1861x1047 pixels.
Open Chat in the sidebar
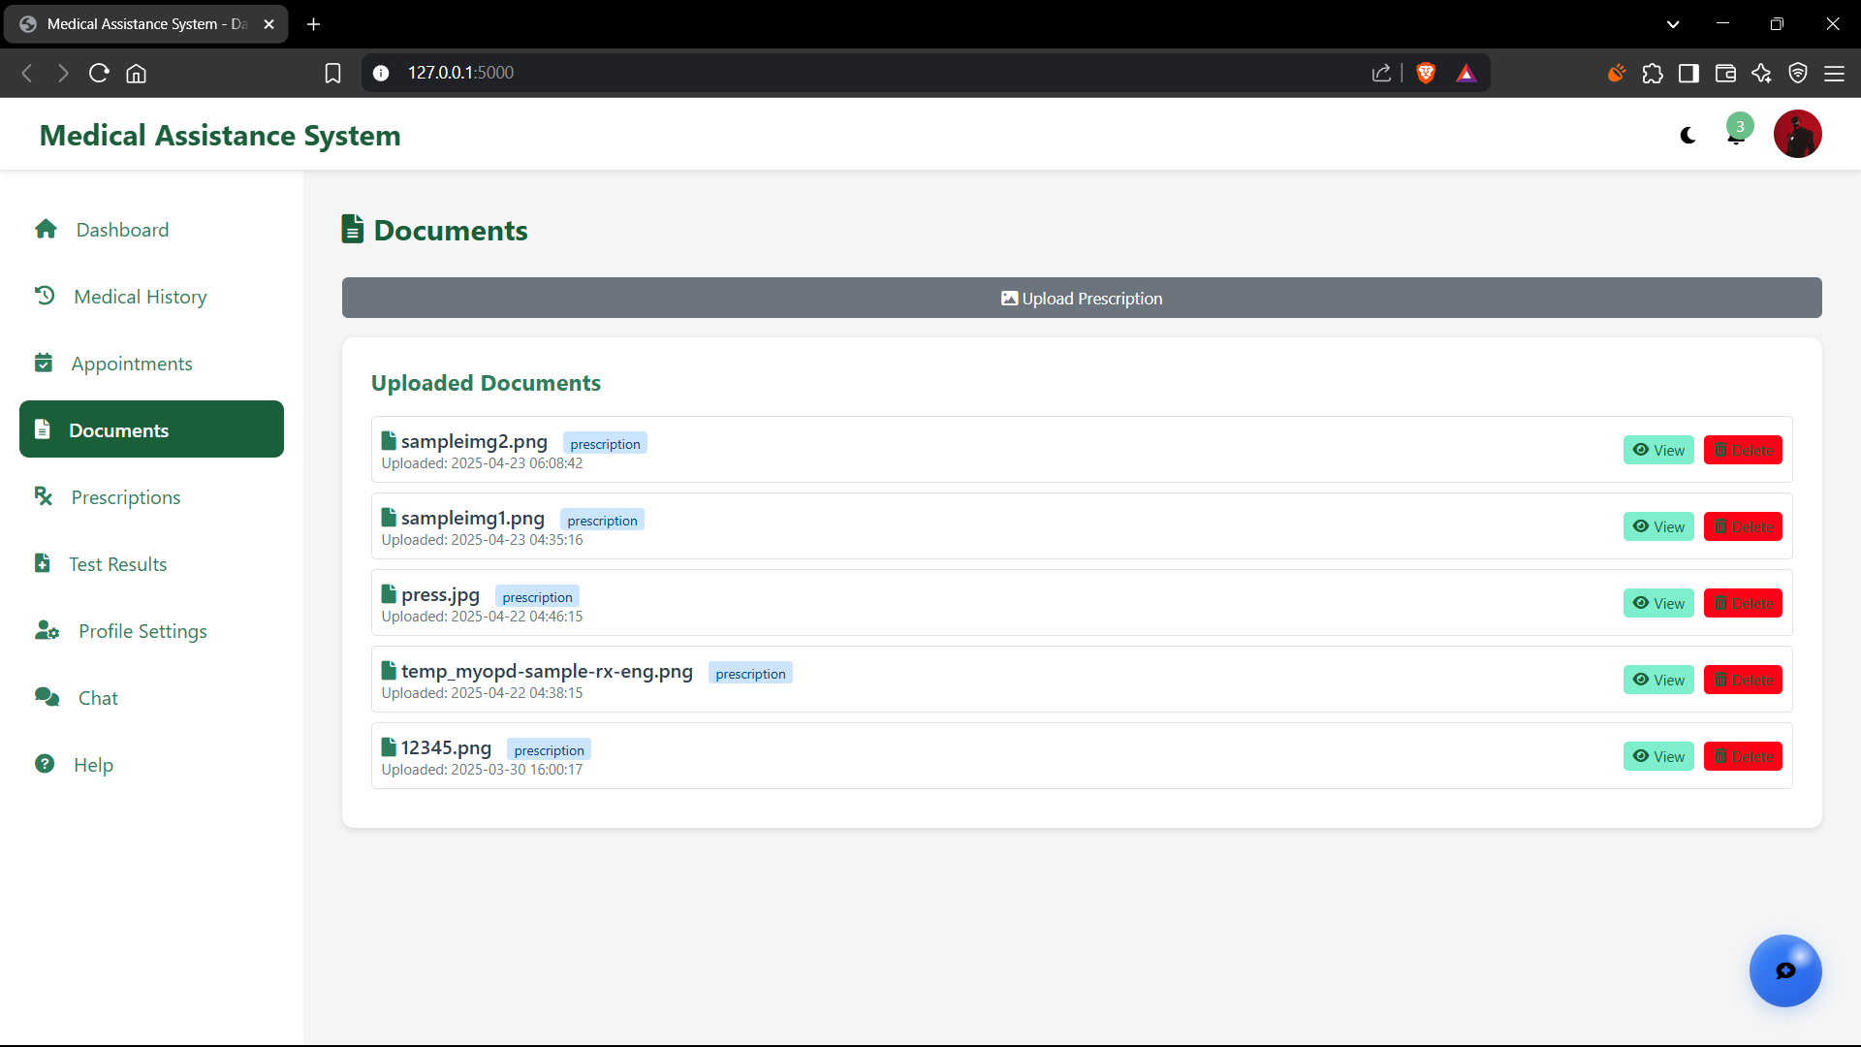pos(151,698)
